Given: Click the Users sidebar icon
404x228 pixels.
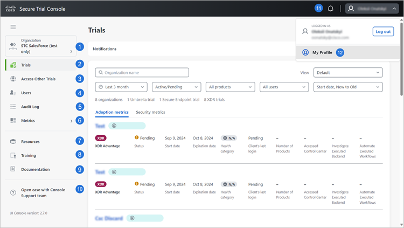Looking at the screenshot, I should (x=13, y=93).
